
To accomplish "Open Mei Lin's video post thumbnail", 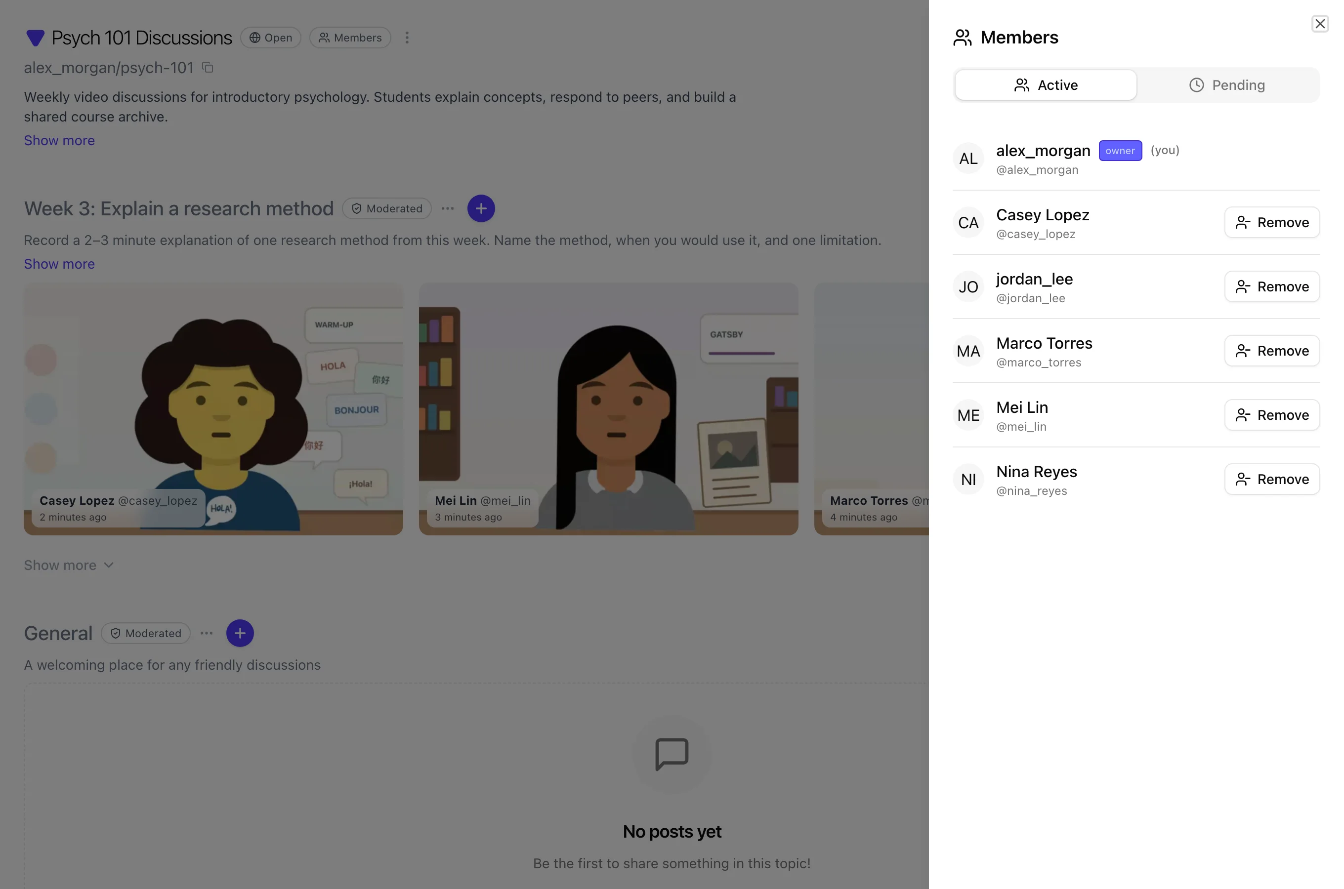I will (x=608, y=409).
